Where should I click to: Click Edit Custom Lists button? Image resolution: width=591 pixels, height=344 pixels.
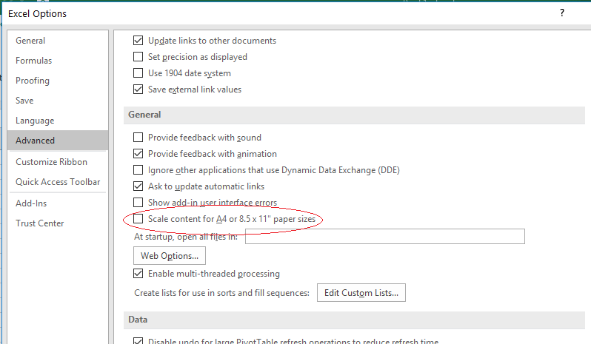(x=361, y=292)
